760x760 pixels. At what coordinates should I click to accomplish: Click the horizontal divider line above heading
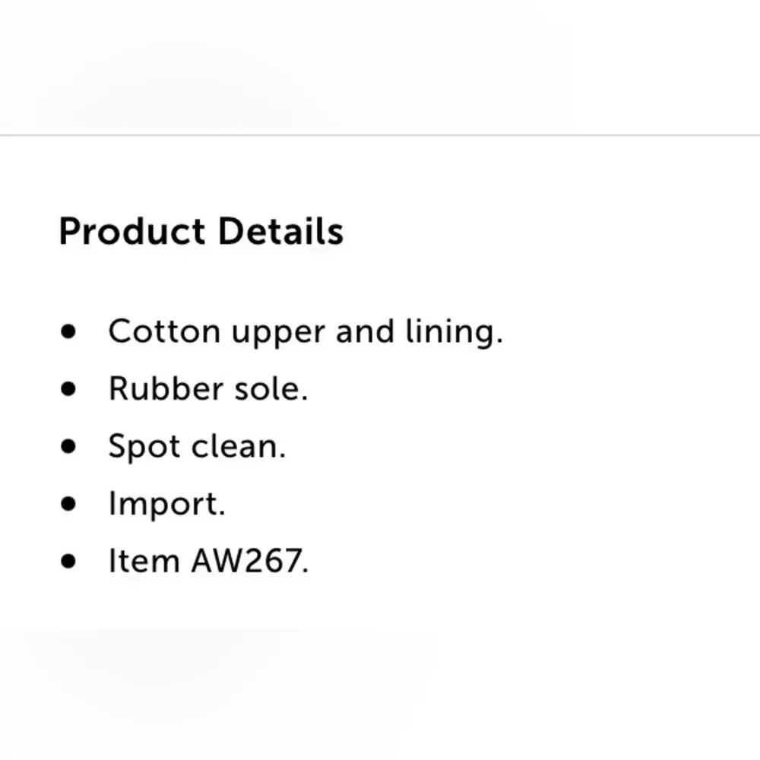tap(380, 135)
